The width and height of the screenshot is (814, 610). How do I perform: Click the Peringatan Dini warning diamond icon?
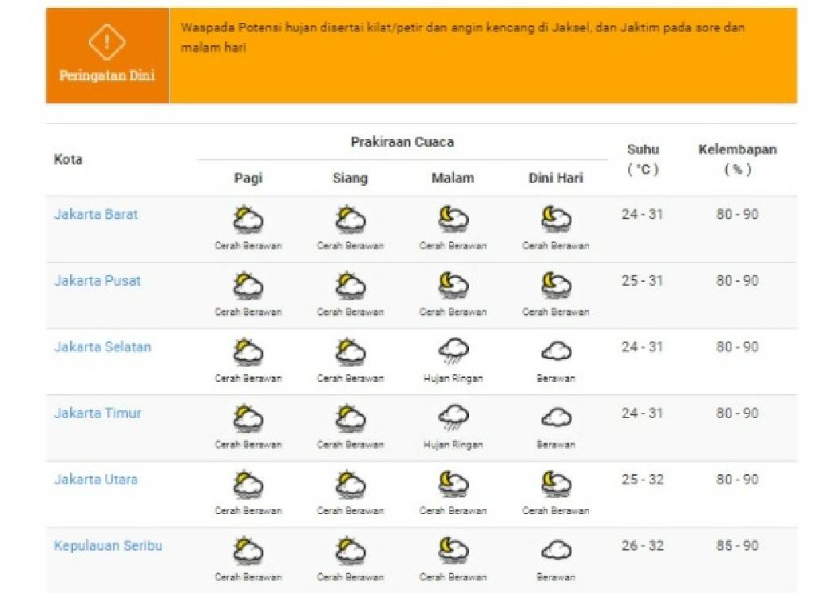pos(107,42)
